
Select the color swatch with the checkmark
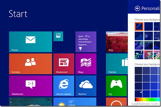click(139, 94)
